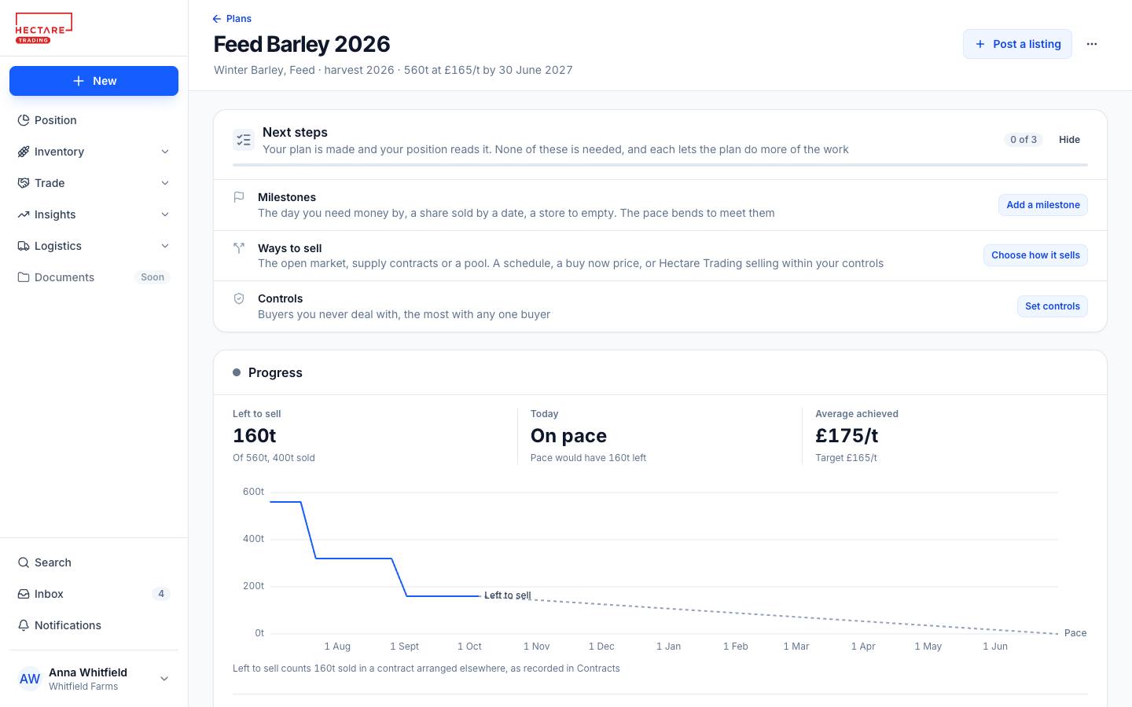Screen dimensions: 1132x707
Task: Open the Inbox menu item
Action: [x=94, y=594]
